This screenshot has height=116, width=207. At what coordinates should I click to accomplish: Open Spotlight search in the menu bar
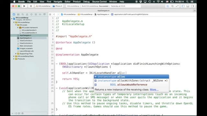coord(187,2)
